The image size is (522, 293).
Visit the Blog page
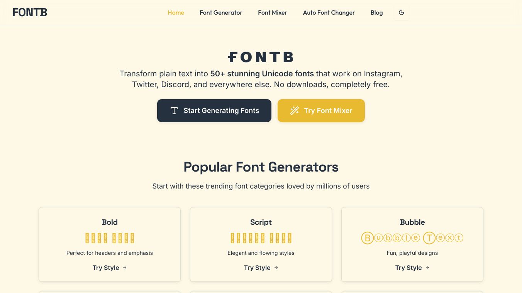pos(376,13)
